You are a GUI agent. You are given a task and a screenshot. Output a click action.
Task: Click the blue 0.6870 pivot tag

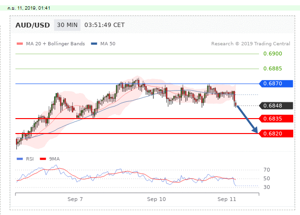[276, 83]
